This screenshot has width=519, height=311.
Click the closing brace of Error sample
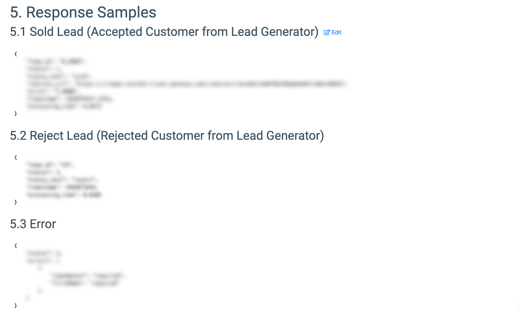tap(16, 305)
